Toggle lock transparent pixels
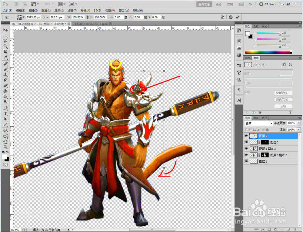Viewport: 303px width, 232px height. [x=255, y=129]
